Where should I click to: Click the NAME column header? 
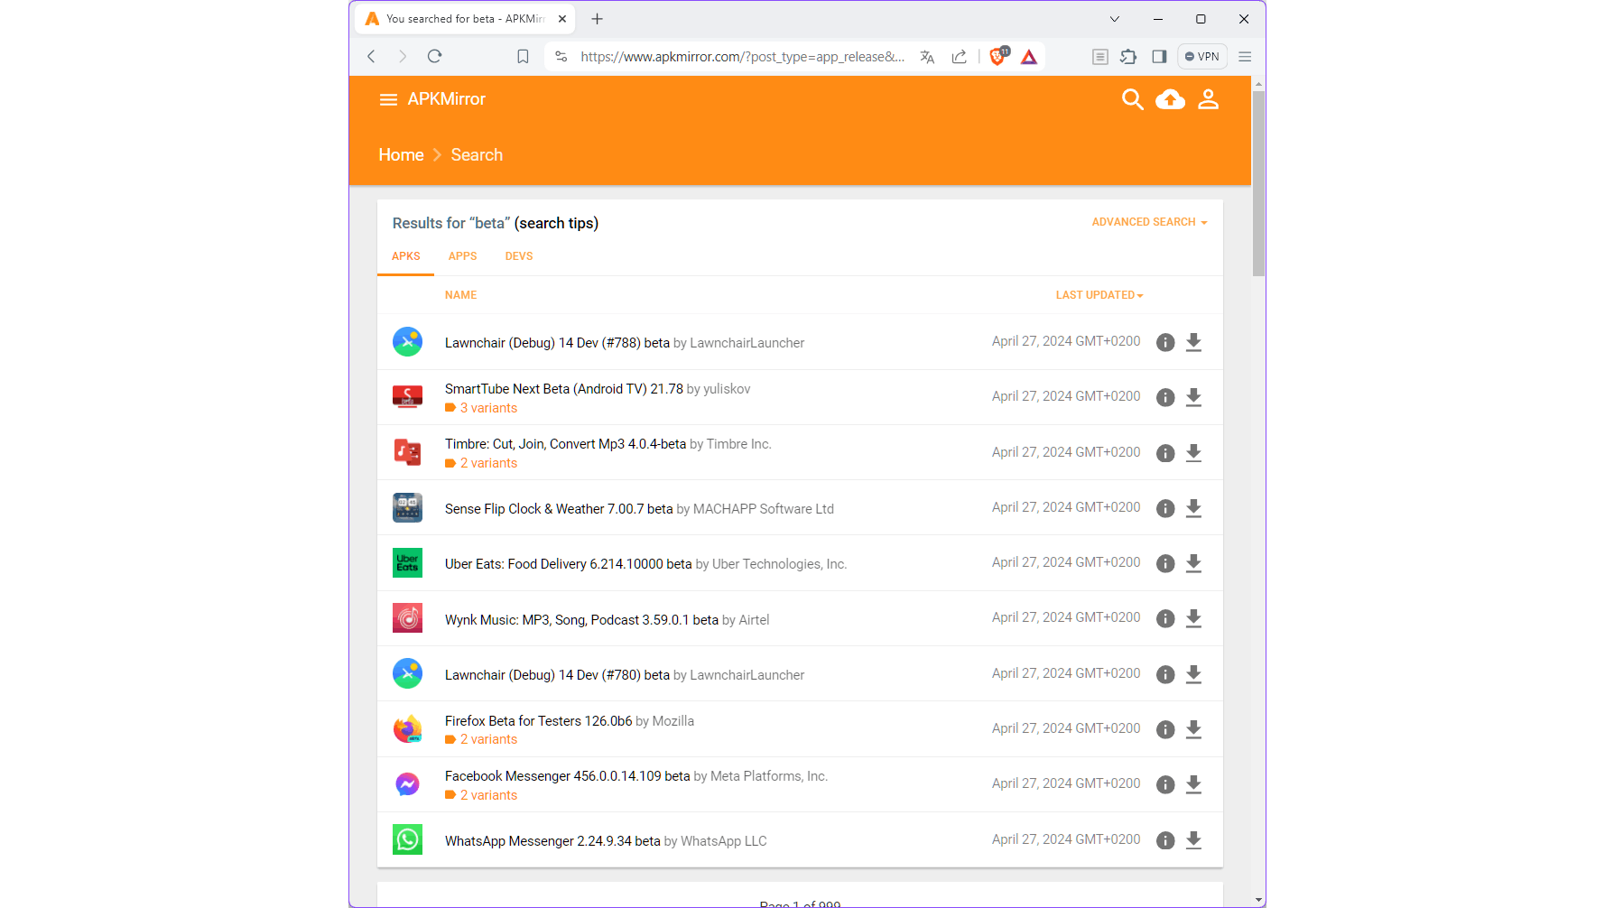460,295
